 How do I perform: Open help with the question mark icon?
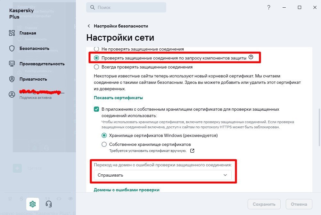tap(269, 7)
